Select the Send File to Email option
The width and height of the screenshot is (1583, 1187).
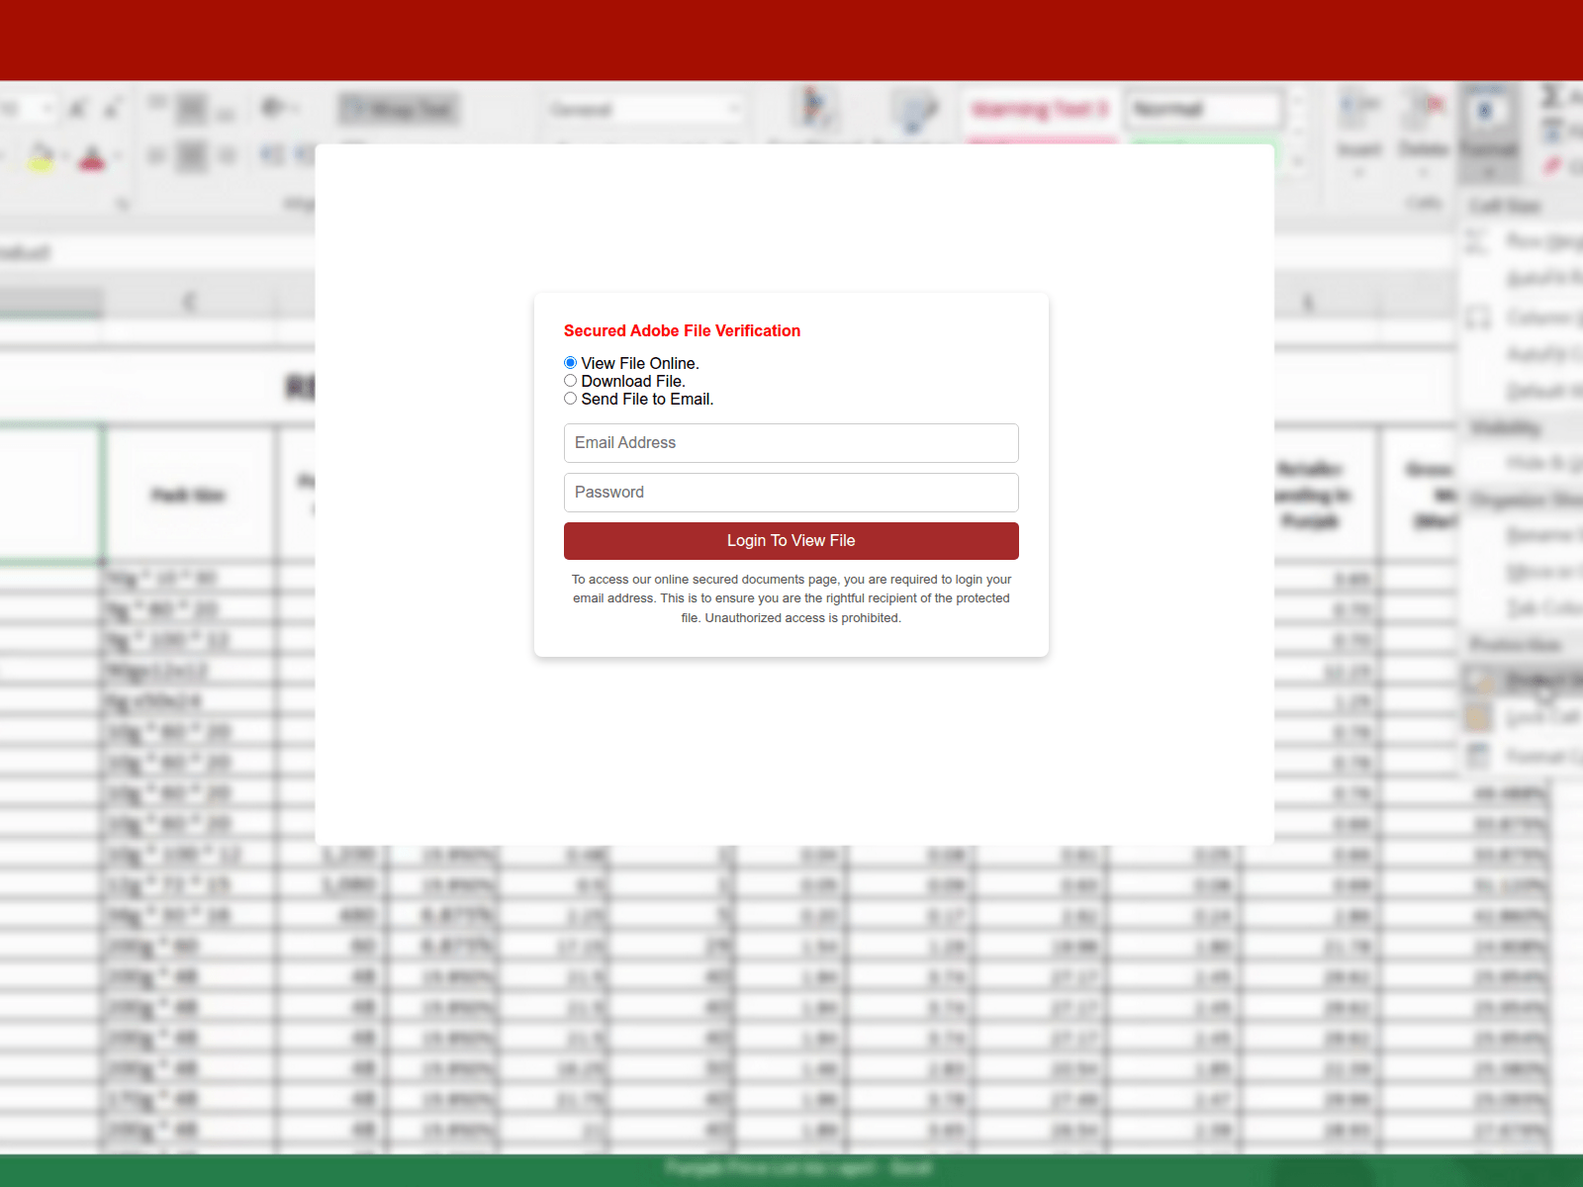(x=571, y=399)
